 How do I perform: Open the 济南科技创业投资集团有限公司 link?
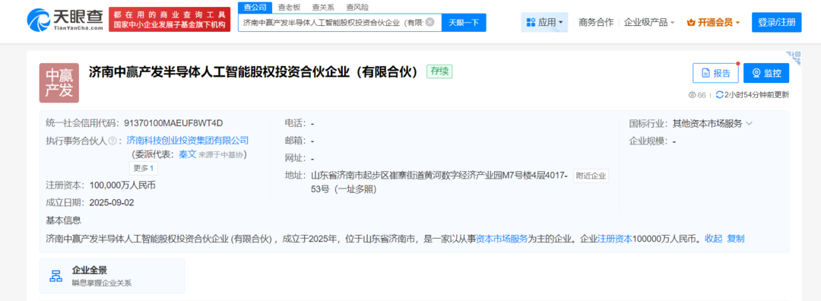(x=188, y=141)
